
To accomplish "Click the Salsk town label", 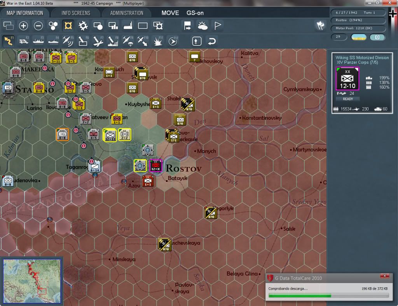I will click(x=289, y=229).
